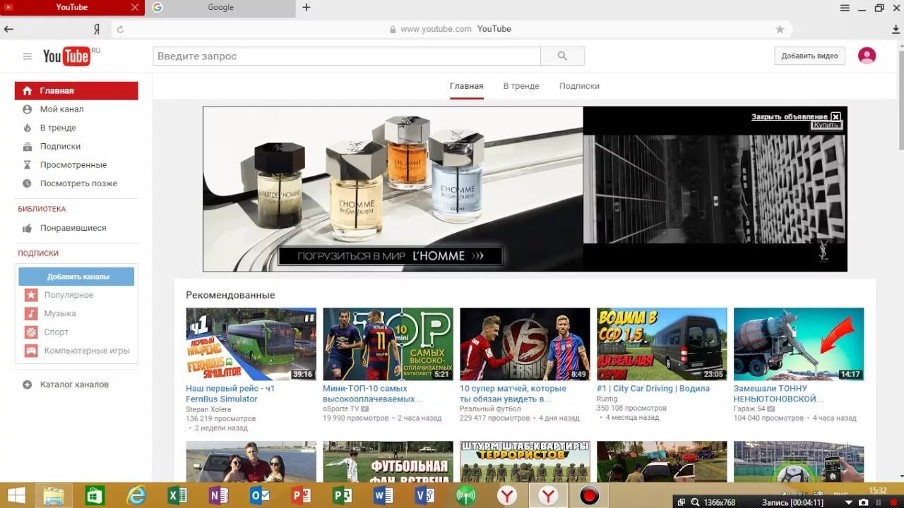Viewport: 904px width, 508px height.
Task: Open the 'Runtig' channel link
Action: [607, 399]
